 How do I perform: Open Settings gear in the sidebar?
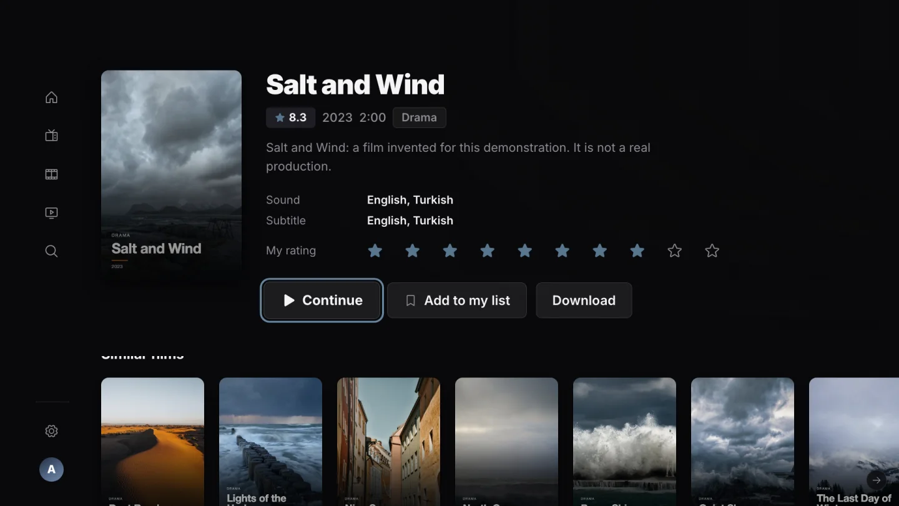(51, 431)
